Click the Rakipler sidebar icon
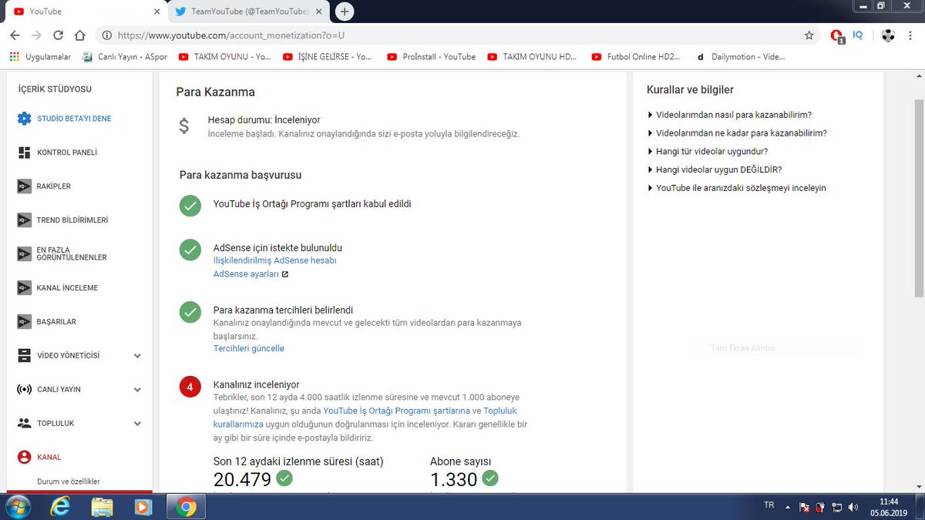Viewport: 925px width, 520px height. (24, 186)
